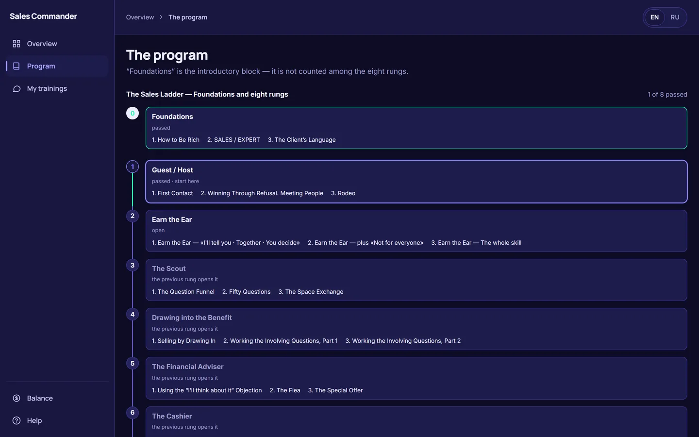Open the Earn the Ear rung card

tap(416, 231)
